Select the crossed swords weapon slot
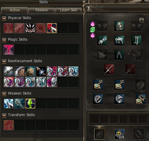Image resolution: width=149 pixels, height=141 pixels. tap(109, 69)
